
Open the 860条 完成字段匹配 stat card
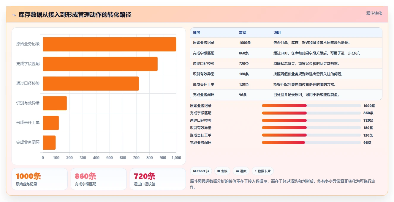99,179
